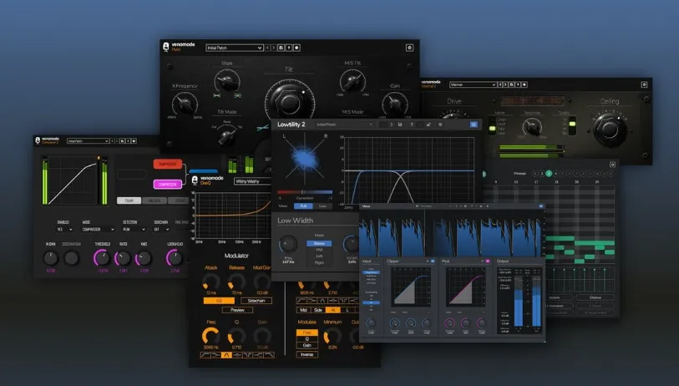Screen dimensions: 679x386
Task: Open the Wishy Washy preset dropdown in DeeQ
Action: tap(253, 181)
